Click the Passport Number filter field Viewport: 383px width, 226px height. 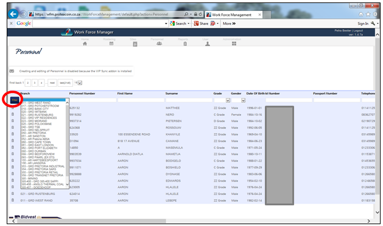click(337, 100)
